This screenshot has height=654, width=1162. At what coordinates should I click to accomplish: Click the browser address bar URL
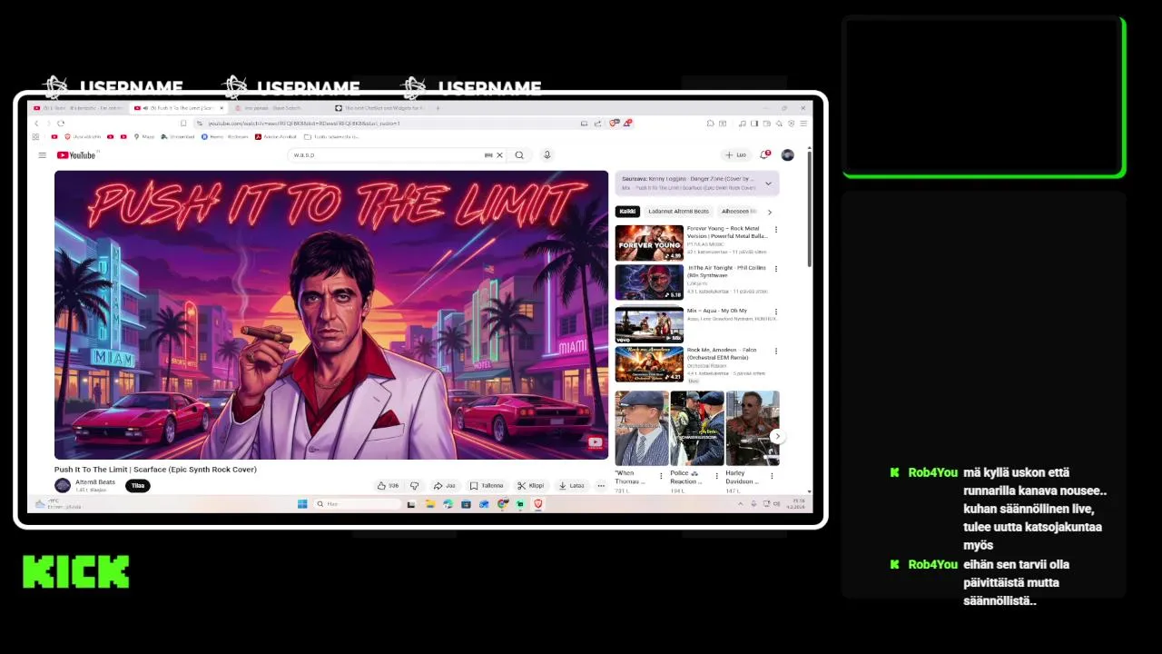304,124
